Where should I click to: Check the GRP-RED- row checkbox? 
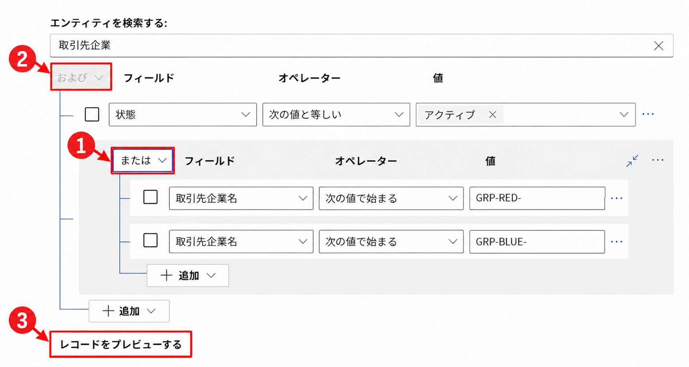150,197
